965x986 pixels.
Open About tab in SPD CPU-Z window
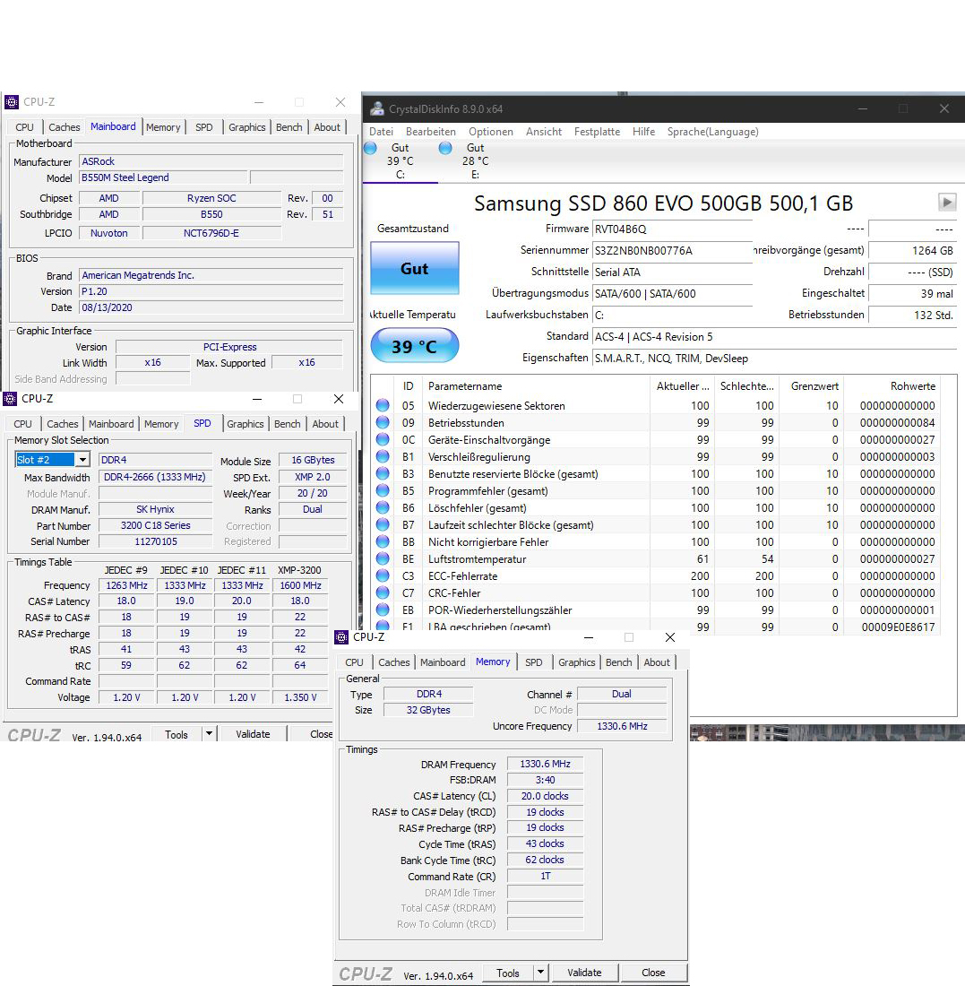pos(325,424)
